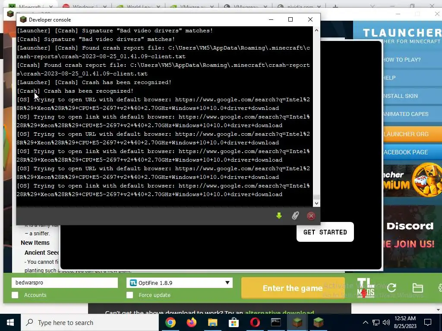The image size is (442, 331).
Task: Click the taskbar search box
Action: (90, 322)
